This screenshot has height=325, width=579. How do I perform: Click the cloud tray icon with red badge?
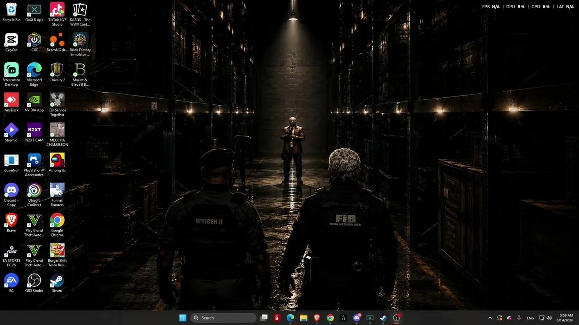[509, 318]
